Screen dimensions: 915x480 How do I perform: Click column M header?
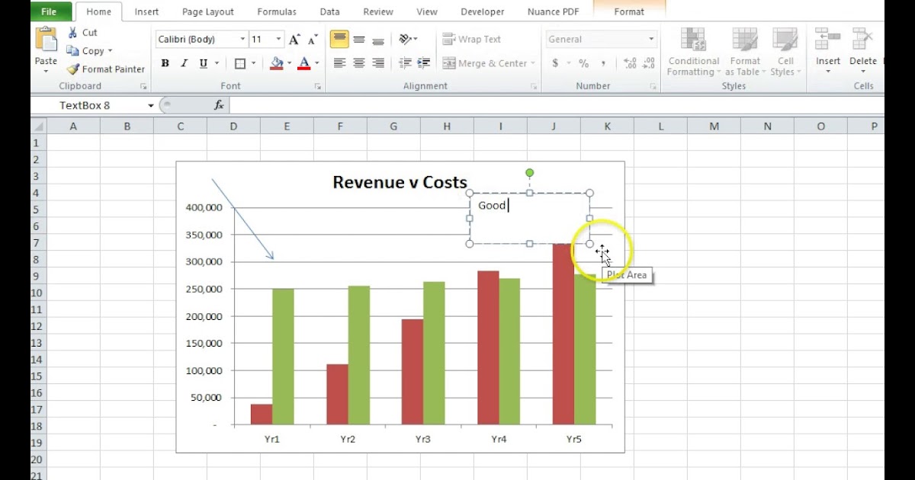[714, 126]
